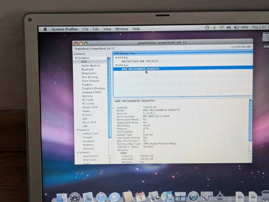
Task: Click details pane vertical scrollbar thumb
Action: coord(250,121)
